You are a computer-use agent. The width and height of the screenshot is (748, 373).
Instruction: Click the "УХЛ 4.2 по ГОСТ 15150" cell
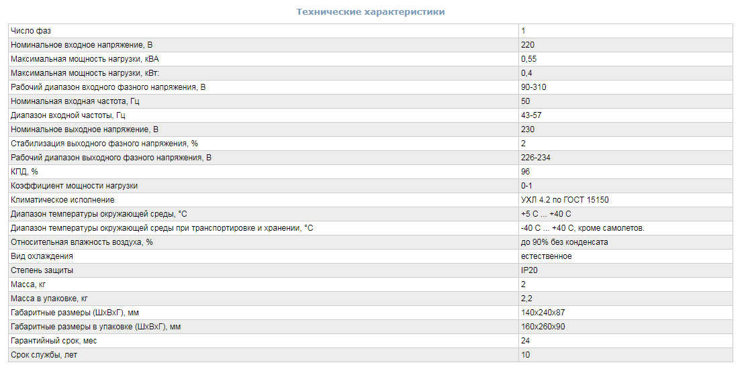(x=565, y=200)
